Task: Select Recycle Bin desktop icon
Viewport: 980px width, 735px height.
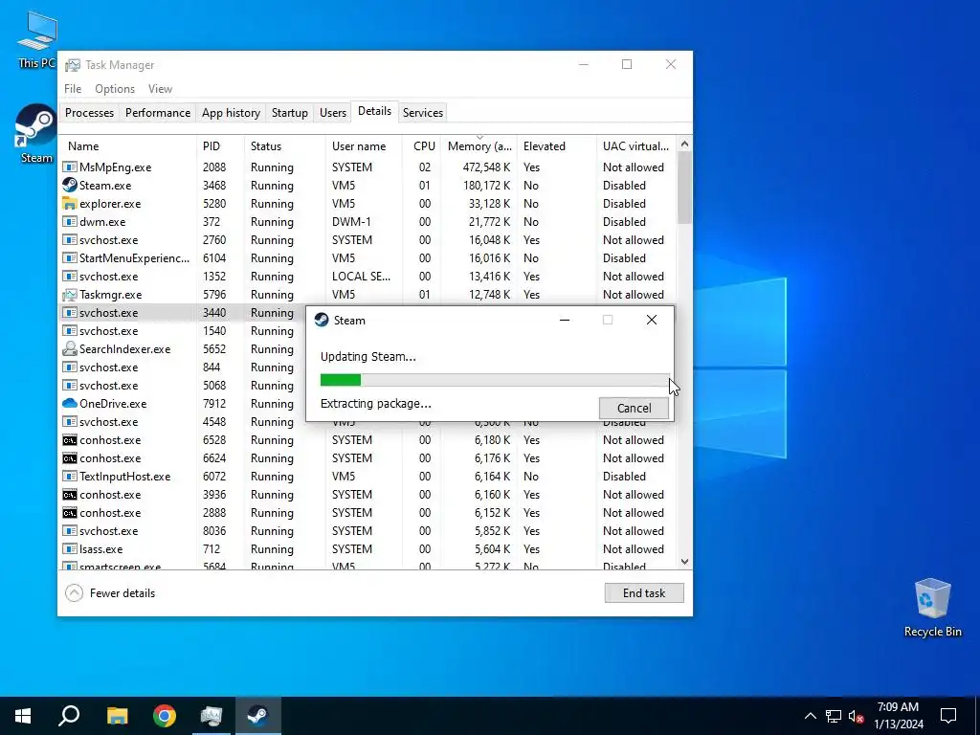Action: pos(932,608)
